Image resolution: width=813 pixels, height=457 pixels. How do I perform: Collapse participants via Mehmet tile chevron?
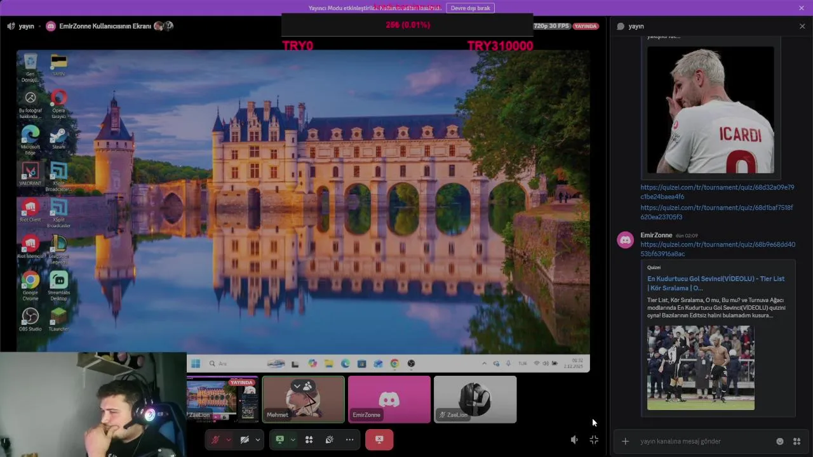coord(297,386)
